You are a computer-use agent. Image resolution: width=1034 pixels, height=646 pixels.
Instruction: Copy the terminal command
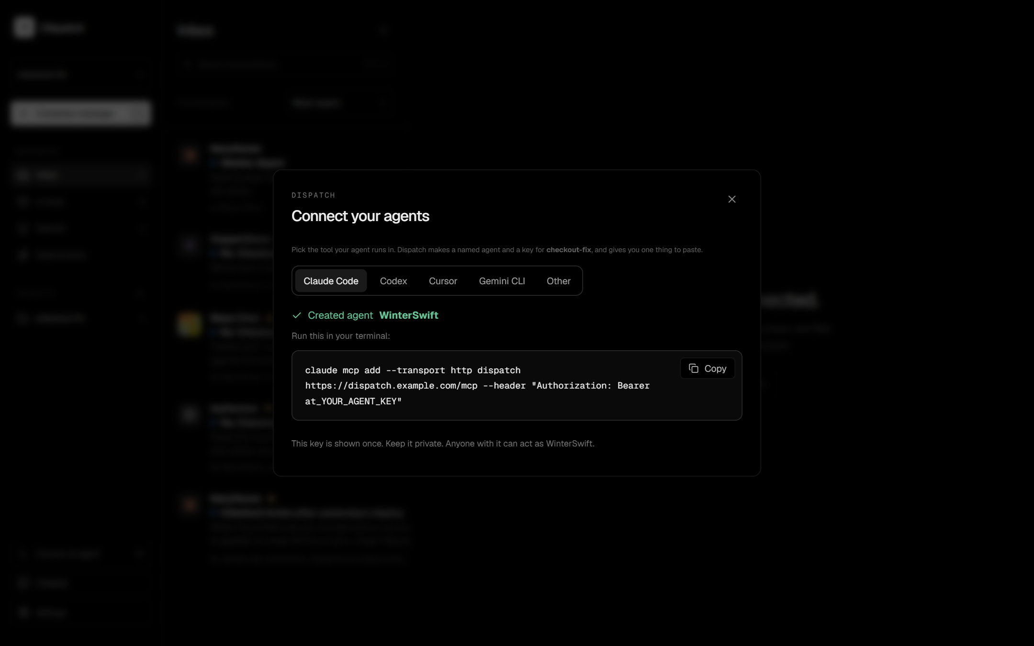coord(708,368)
